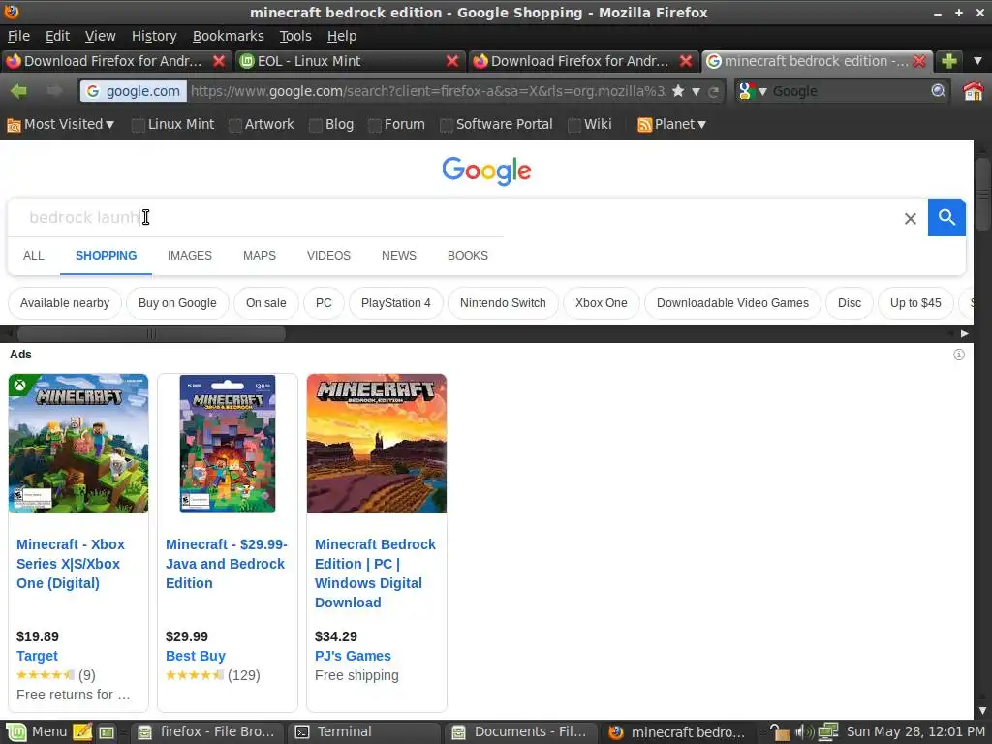The width and height of the screenshot is (992, 744).
Task: Close the minecraft bedrock edition tab
Action: pyautogui.click(x=919, y=61)
